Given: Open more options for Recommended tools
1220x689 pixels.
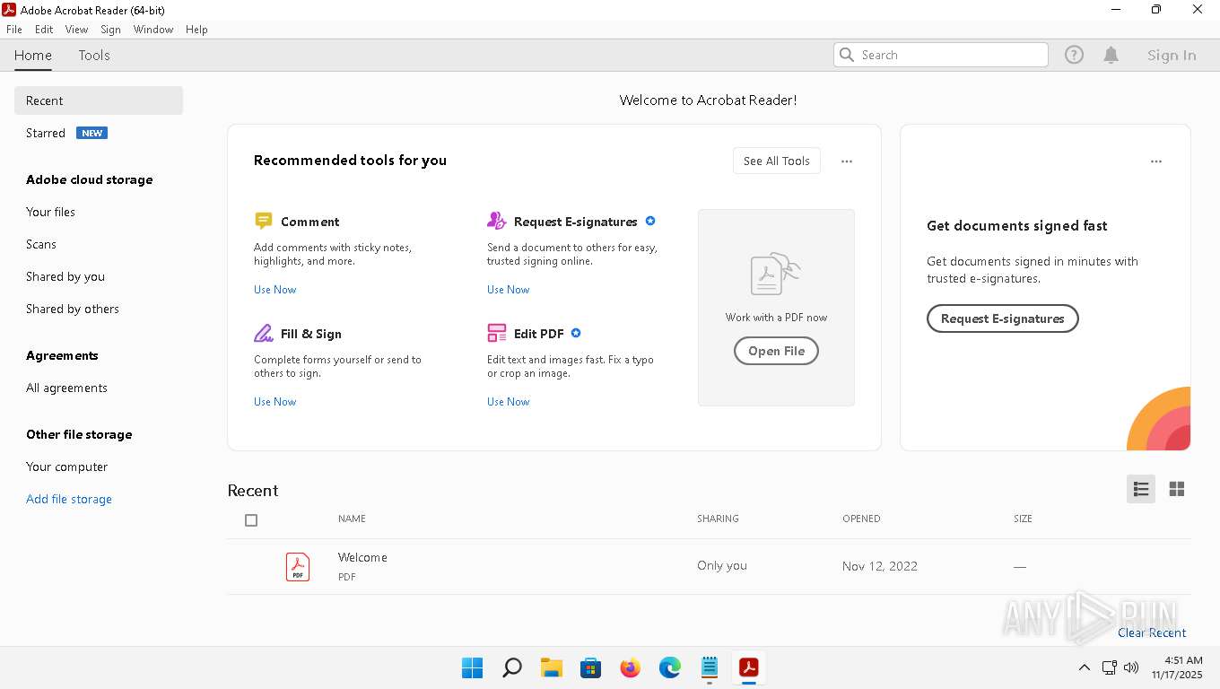Looking at the screenshot, I should 847,161.
